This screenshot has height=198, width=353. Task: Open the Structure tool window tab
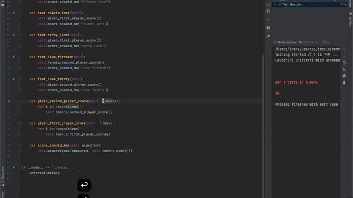[x=2, y=177]
